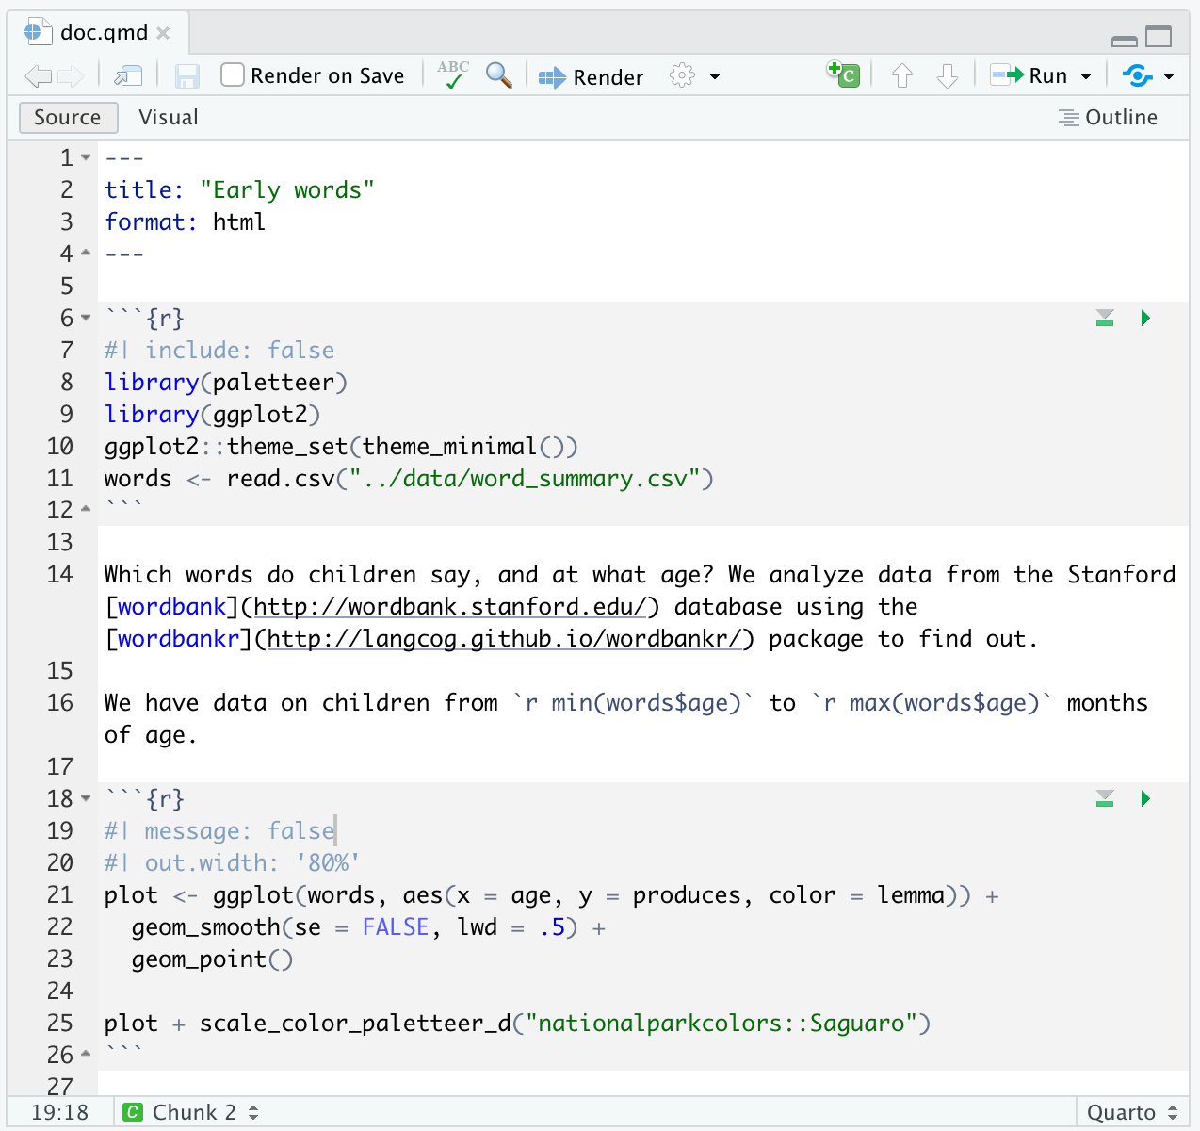Select the doc.qmd file tab
The image size is (1200, 1131).
[102, 33]
